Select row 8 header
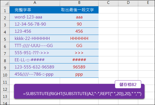Viewport: 155px width, 105px height. tap(5, 60)
